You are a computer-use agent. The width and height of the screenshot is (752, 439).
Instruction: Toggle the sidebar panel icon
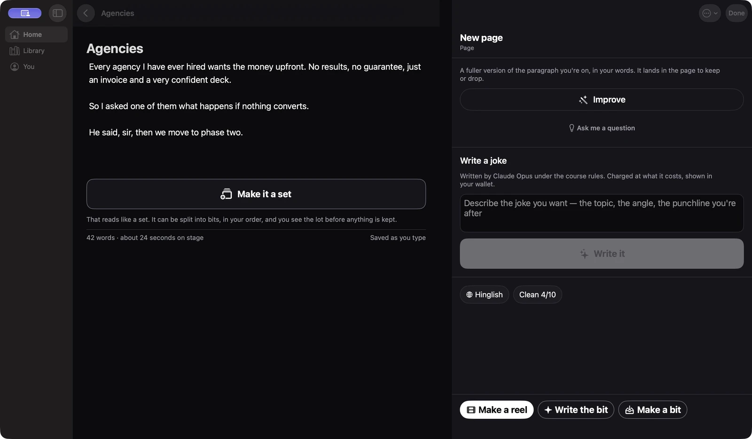coord(58,13)
